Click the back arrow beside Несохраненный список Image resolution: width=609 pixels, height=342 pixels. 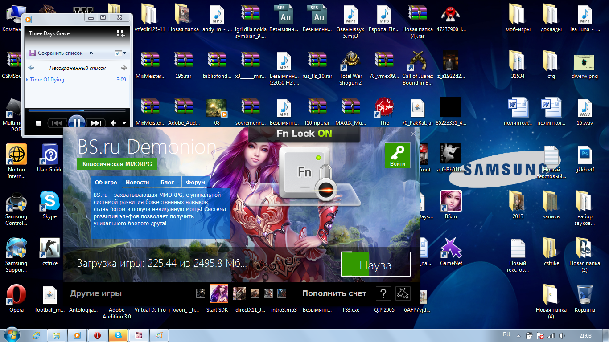(x=31, y=68)
